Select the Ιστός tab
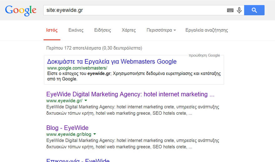 tap(52, 30)
